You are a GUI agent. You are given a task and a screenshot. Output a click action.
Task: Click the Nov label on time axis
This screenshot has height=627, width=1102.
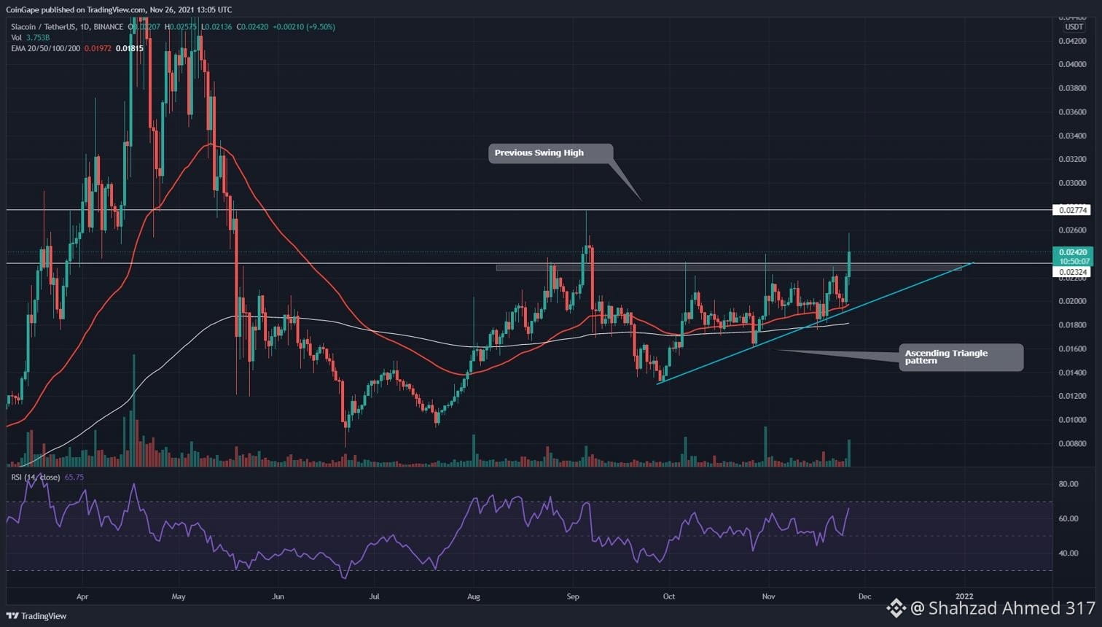click(768, 596)
